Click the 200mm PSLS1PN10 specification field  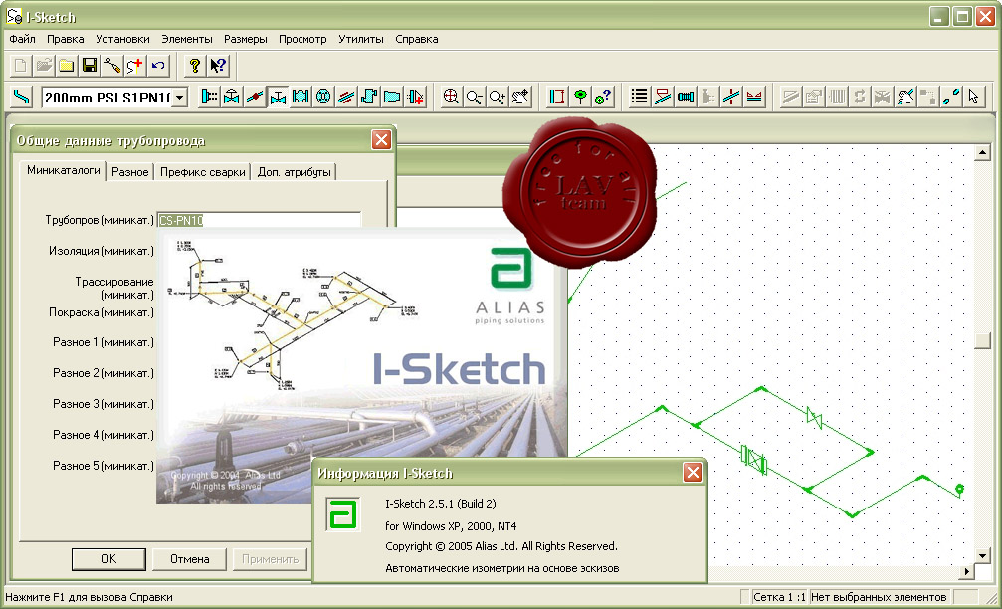[x=107, y=98]
